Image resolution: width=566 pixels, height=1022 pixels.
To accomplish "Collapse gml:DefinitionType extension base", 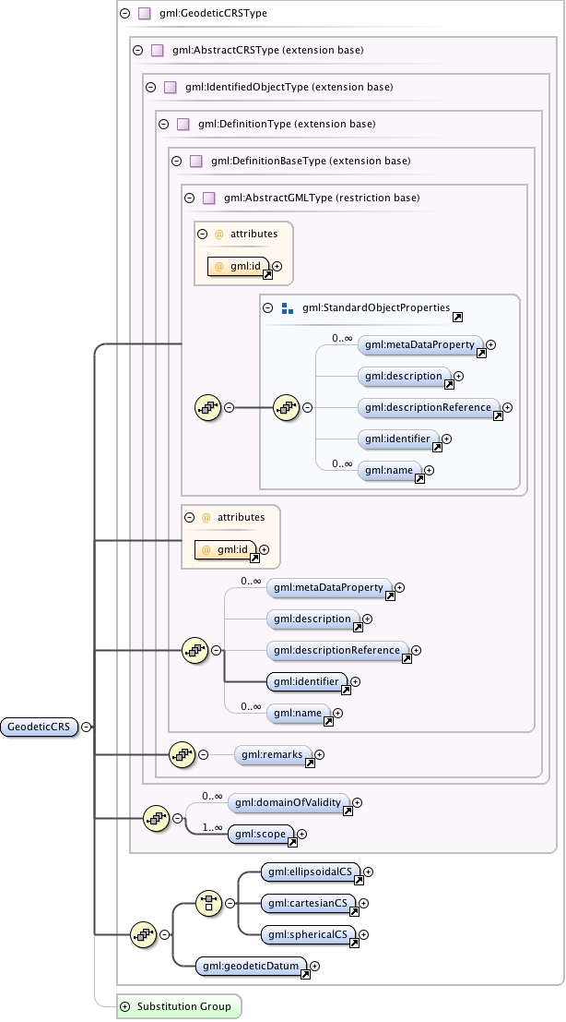I will pyautogui.click(x=164, y=124).
